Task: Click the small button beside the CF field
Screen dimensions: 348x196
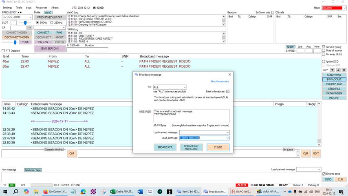Action: [x=30, y=28]
